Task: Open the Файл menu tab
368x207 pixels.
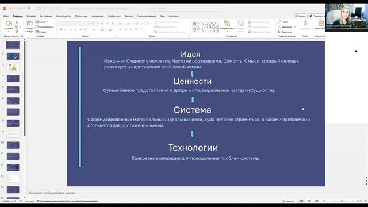Action: click(6, 16)
